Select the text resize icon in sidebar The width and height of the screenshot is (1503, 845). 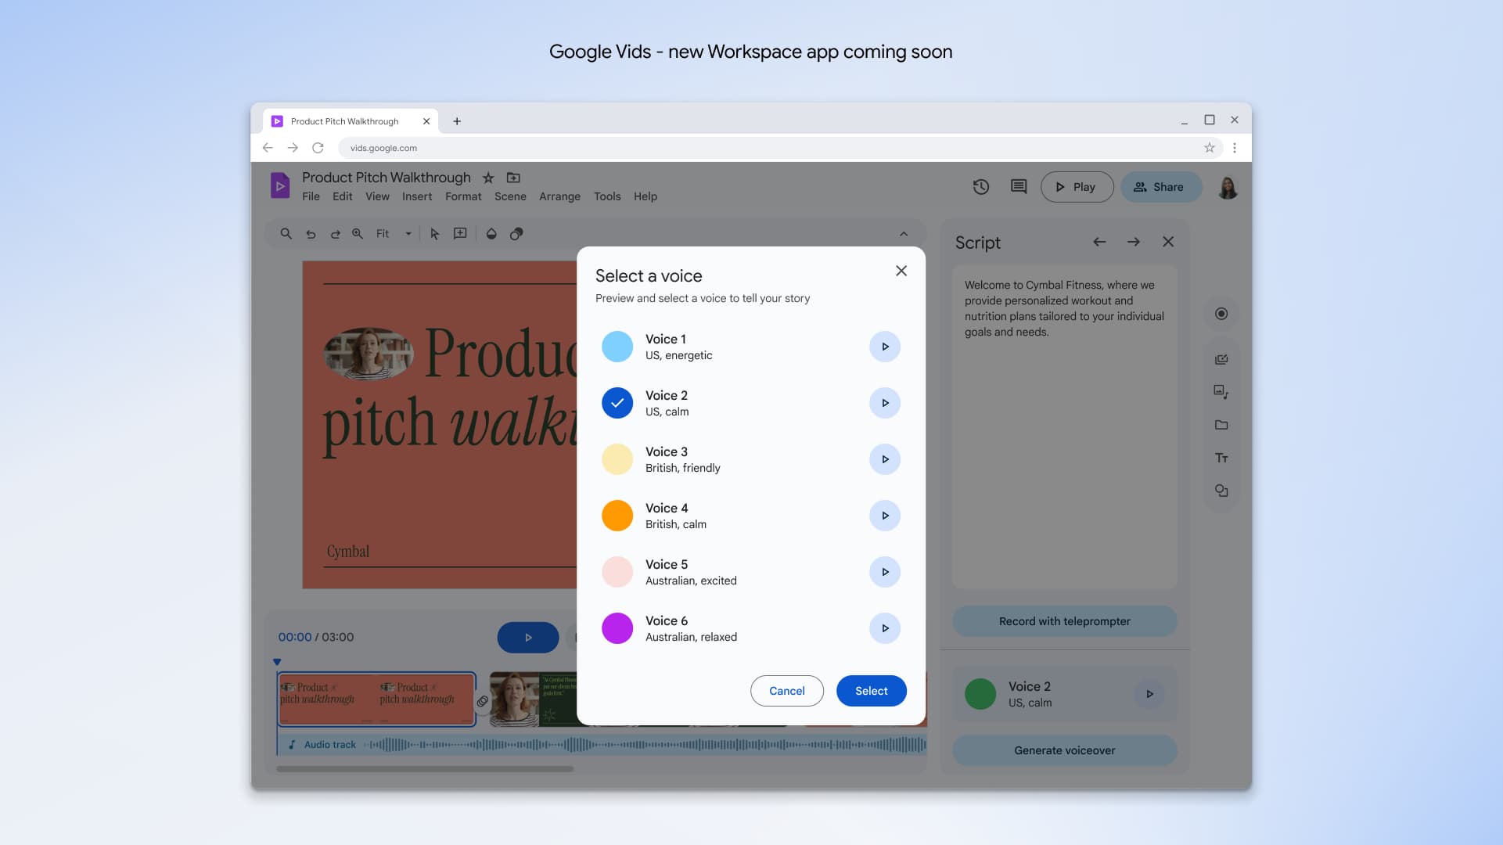point(1222,458)
